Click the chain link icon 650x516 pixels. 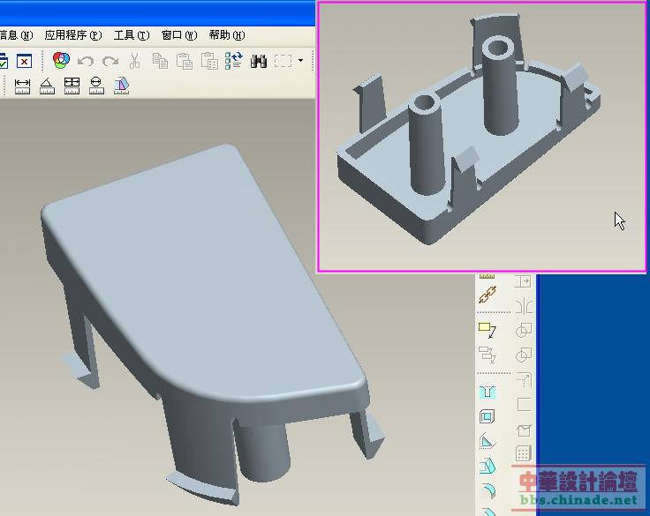click(x=487, y=297)
